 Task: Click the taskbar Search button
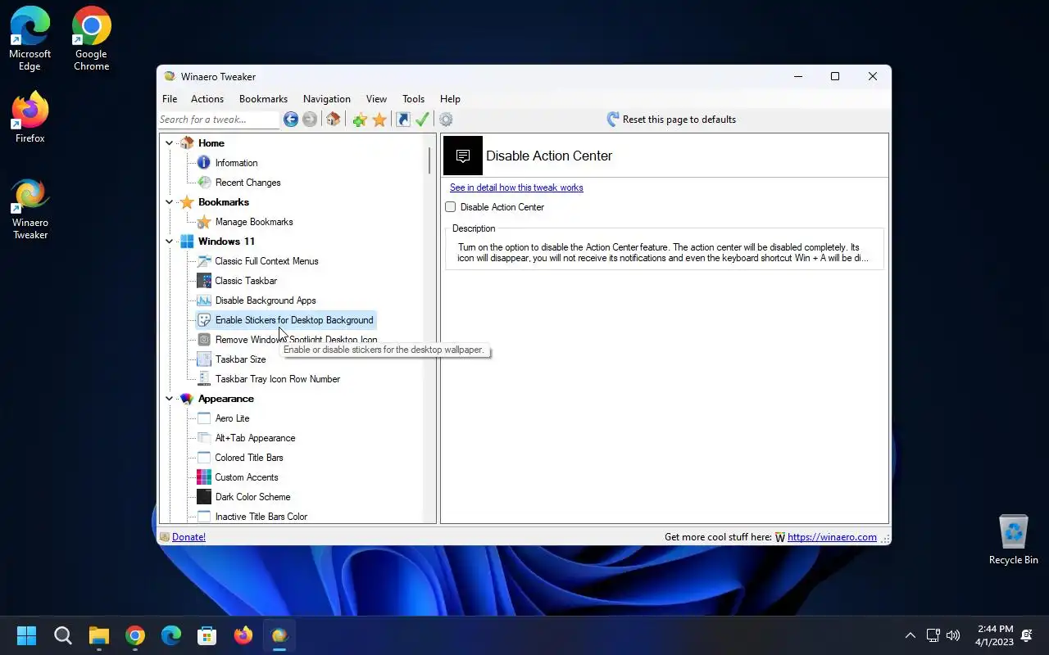(x=63, y=635)
